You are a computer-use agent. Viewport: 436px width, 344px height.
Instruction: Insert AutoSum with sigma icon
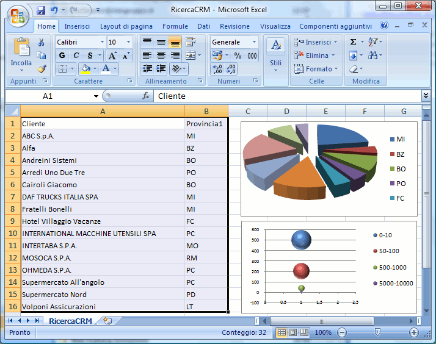(353, 42)
